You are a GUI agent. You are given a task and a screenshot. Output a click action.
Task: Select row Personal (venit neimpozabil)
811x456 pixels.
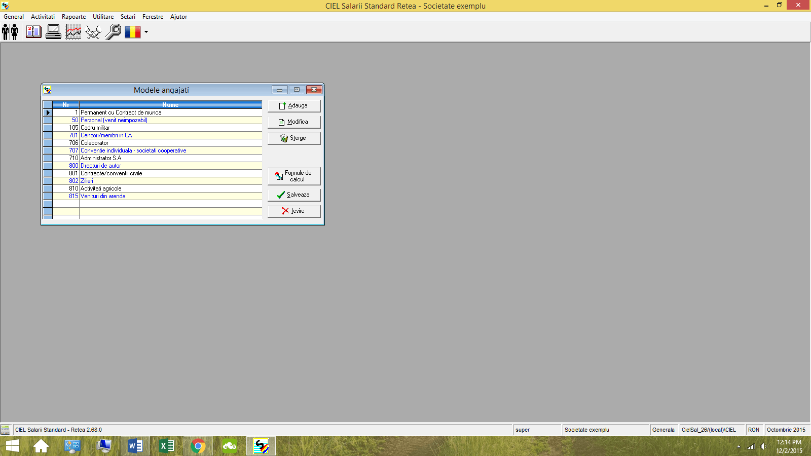click(157, 120)
